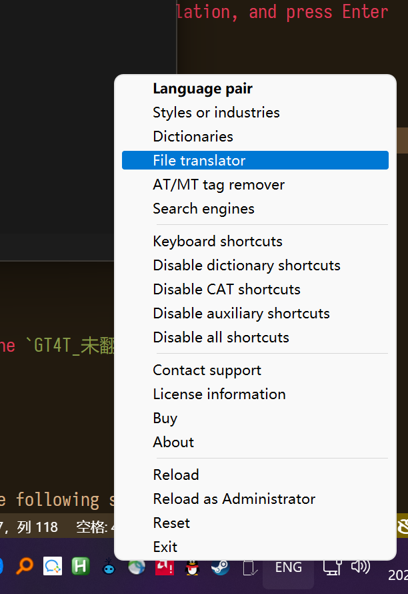Viewport: 408px width, 594px height.
Task: Toggle Disable CAT shortcuts option
Action: 227,289
